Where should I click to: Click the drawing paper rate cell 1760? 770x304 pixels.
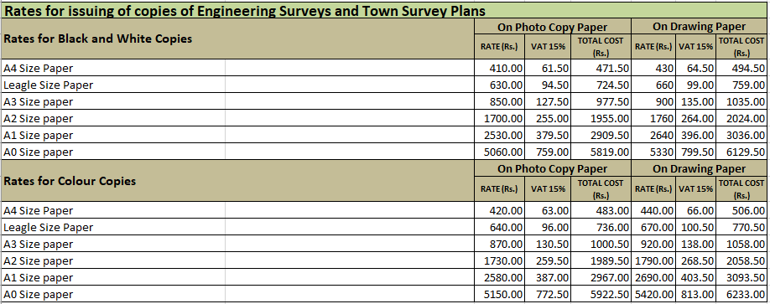(x=653, y=118)
